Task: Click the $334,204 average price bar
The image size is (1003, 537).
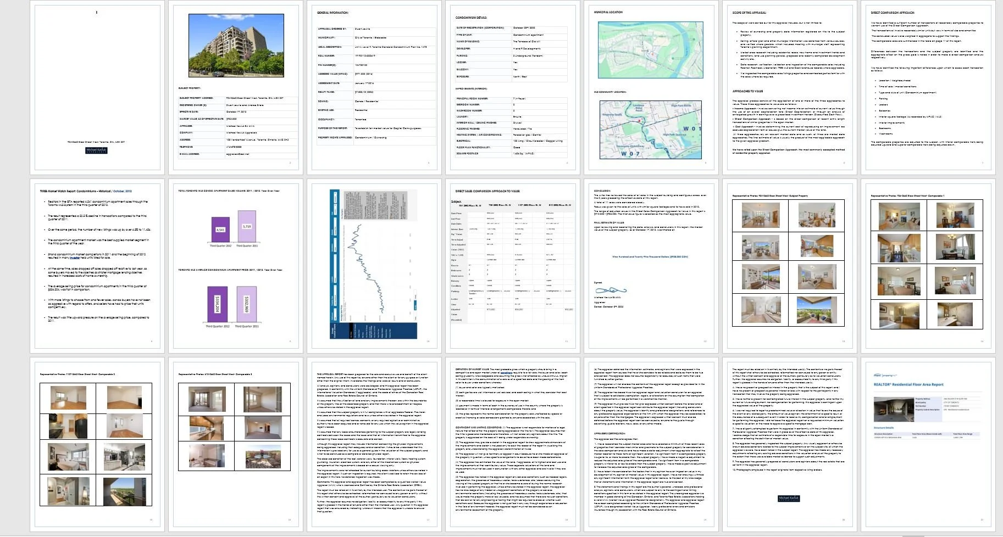Action: pos(218,305)
